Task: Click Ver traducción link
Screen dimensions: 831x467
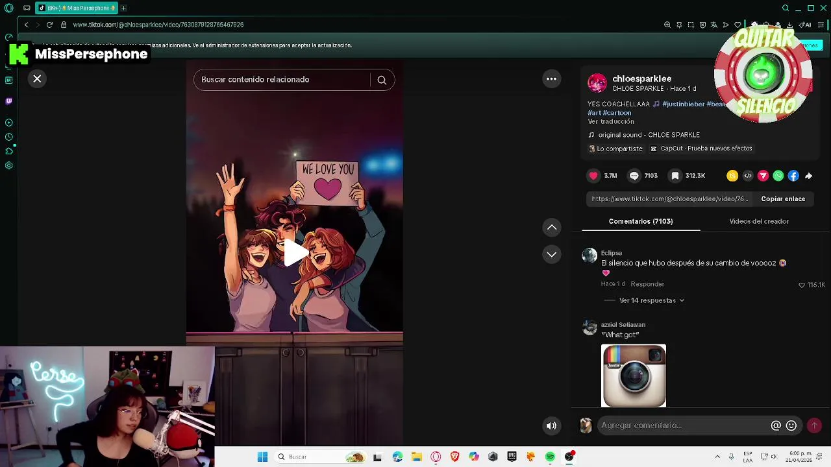Action: coord(611,121)
